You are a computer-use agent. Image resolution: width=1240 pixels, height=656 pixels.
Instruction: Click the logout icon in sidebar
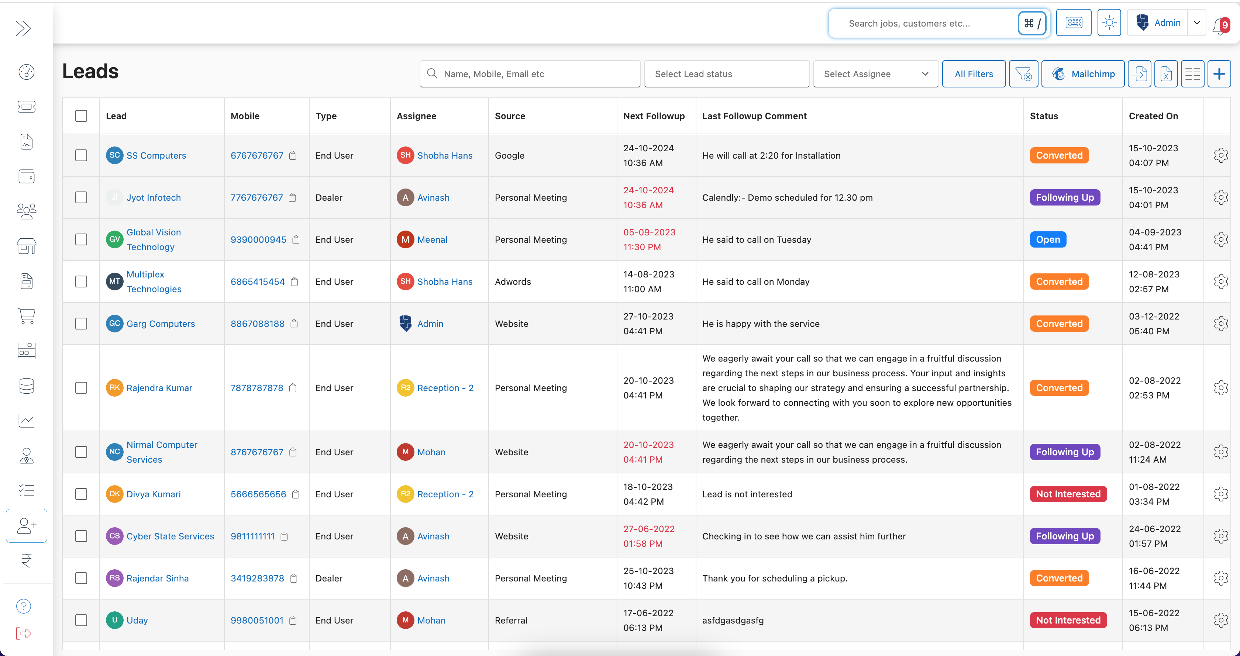(x=24, y=633)
